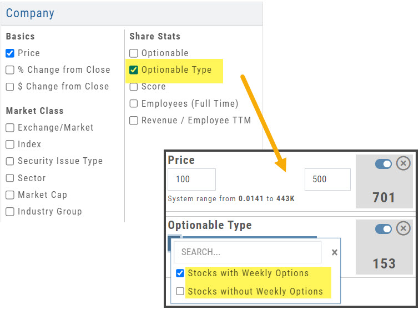
Task: Toggle off the Price filter switch
Action: pyautogui.click(x=383, y=164)
